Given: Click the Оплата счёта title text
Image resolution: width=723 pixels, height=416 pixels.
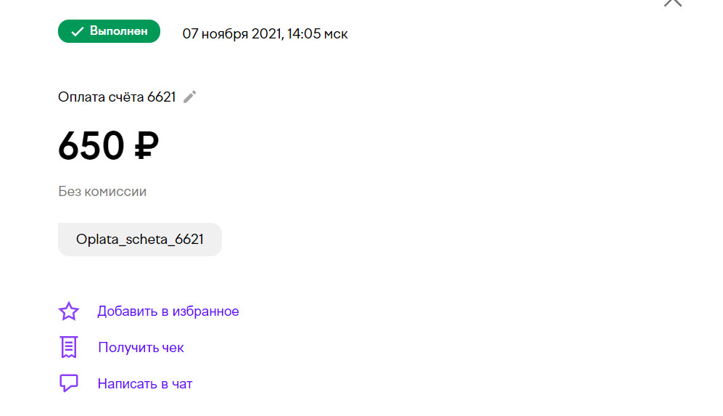Looking at the screenshot, I should (101, 97).
